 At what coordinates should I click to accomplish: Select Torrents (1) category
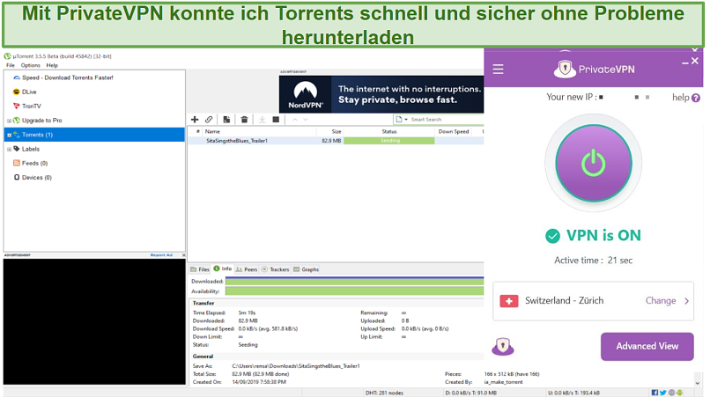(94, 135)
